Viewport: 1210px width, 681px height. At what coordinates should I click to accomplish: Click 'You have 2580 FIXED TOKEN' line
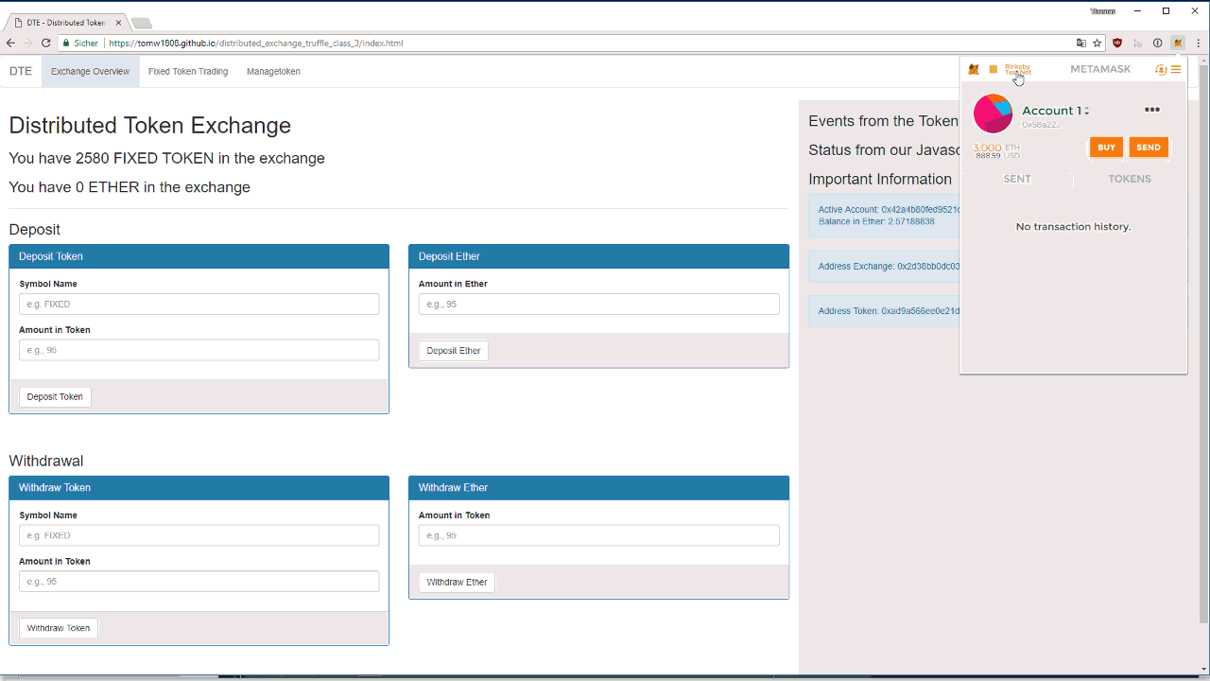coord(166,158)
